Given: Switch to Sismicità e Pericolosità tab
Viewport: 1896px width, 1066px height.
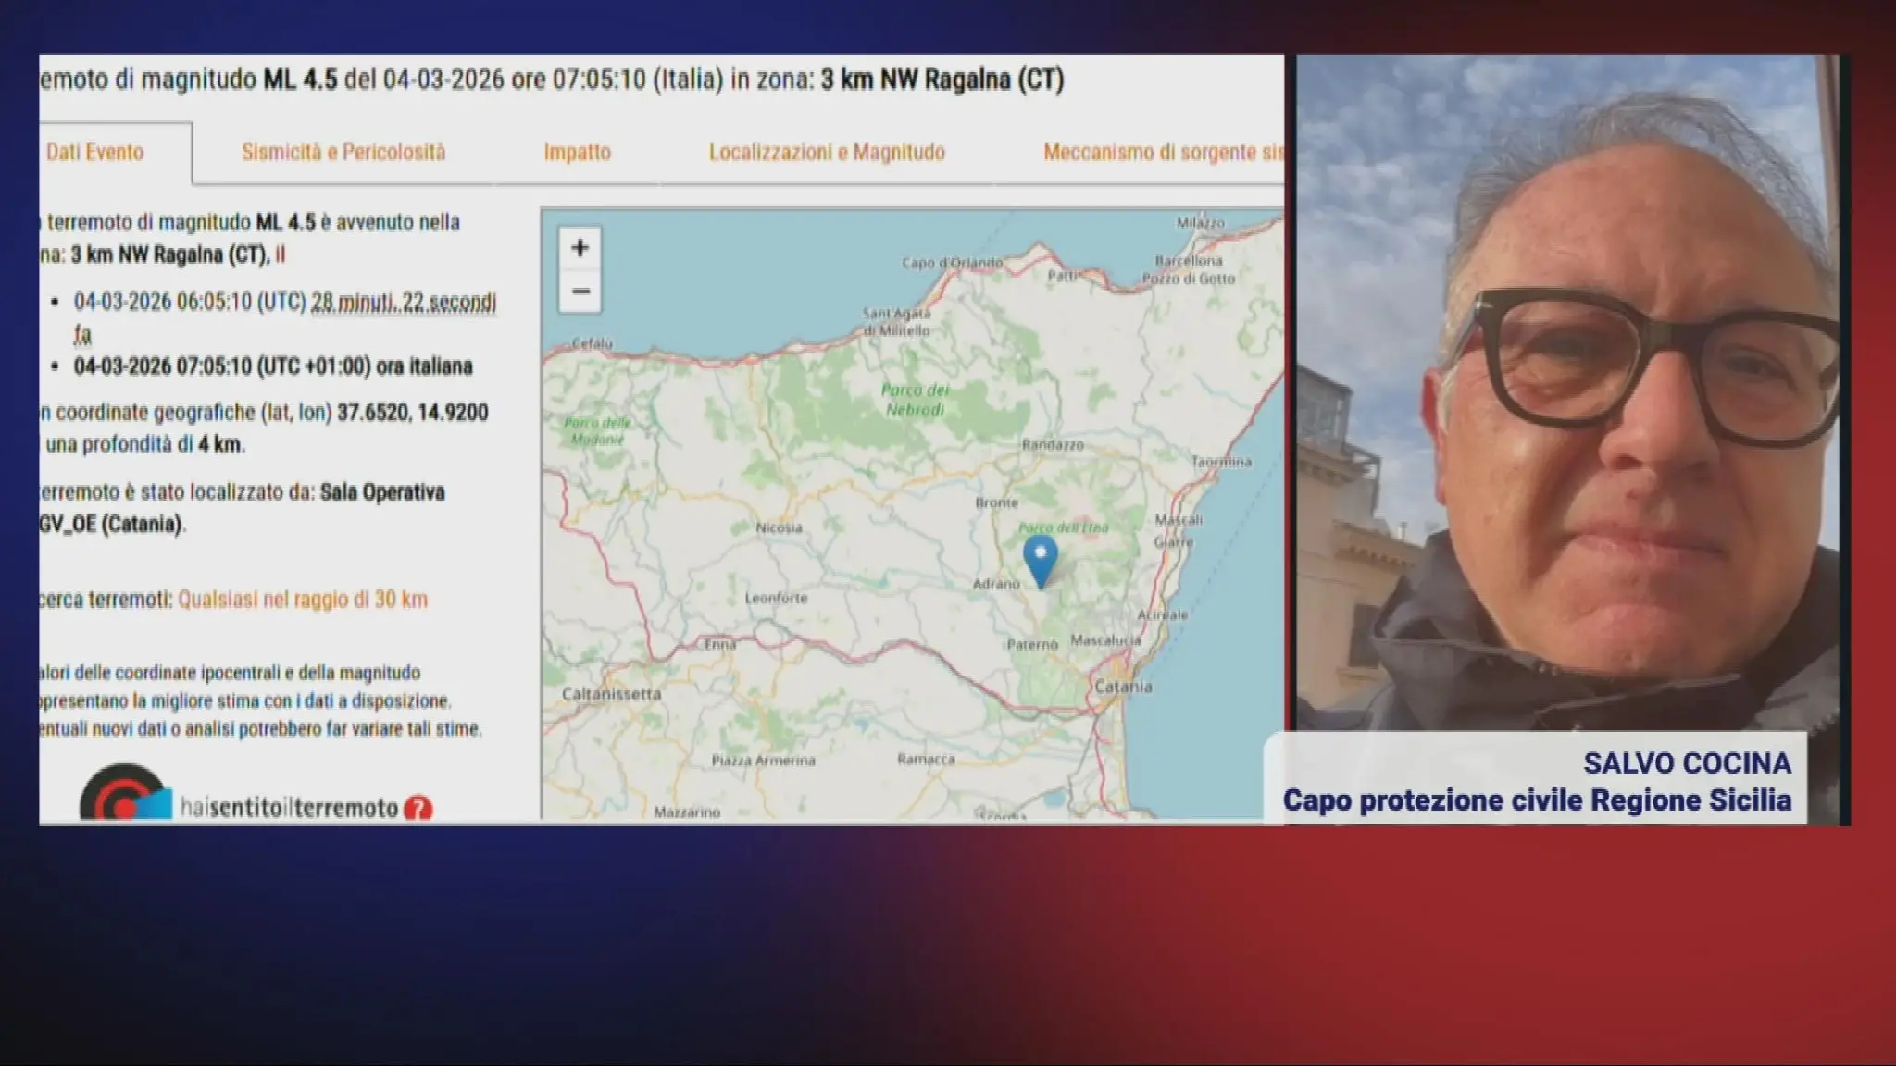Looking at the screenshot, I should 343,152.
